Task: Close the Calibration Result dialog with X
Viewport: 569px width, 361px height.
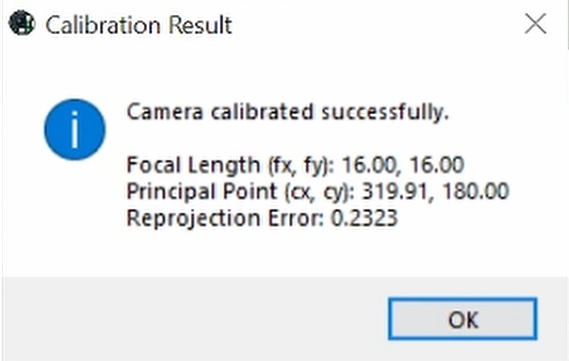Action: point(535,24)
